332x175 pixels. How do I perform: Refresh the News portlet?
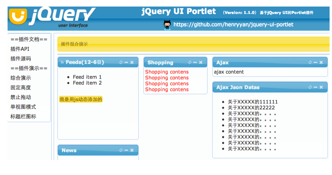(121, 150)
